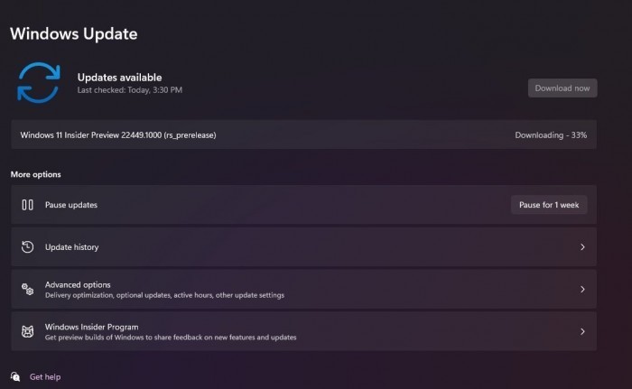Expand Update history with its chevron arrow

582,246
